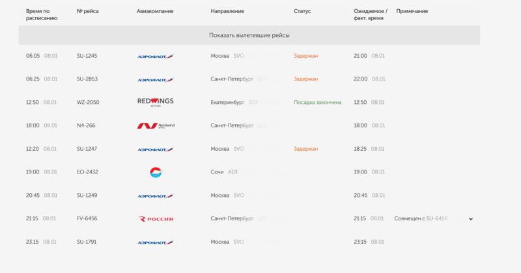Select round airline logo for EO-2432
This screenshot has height=273, width=521.
tap(155, 172)
